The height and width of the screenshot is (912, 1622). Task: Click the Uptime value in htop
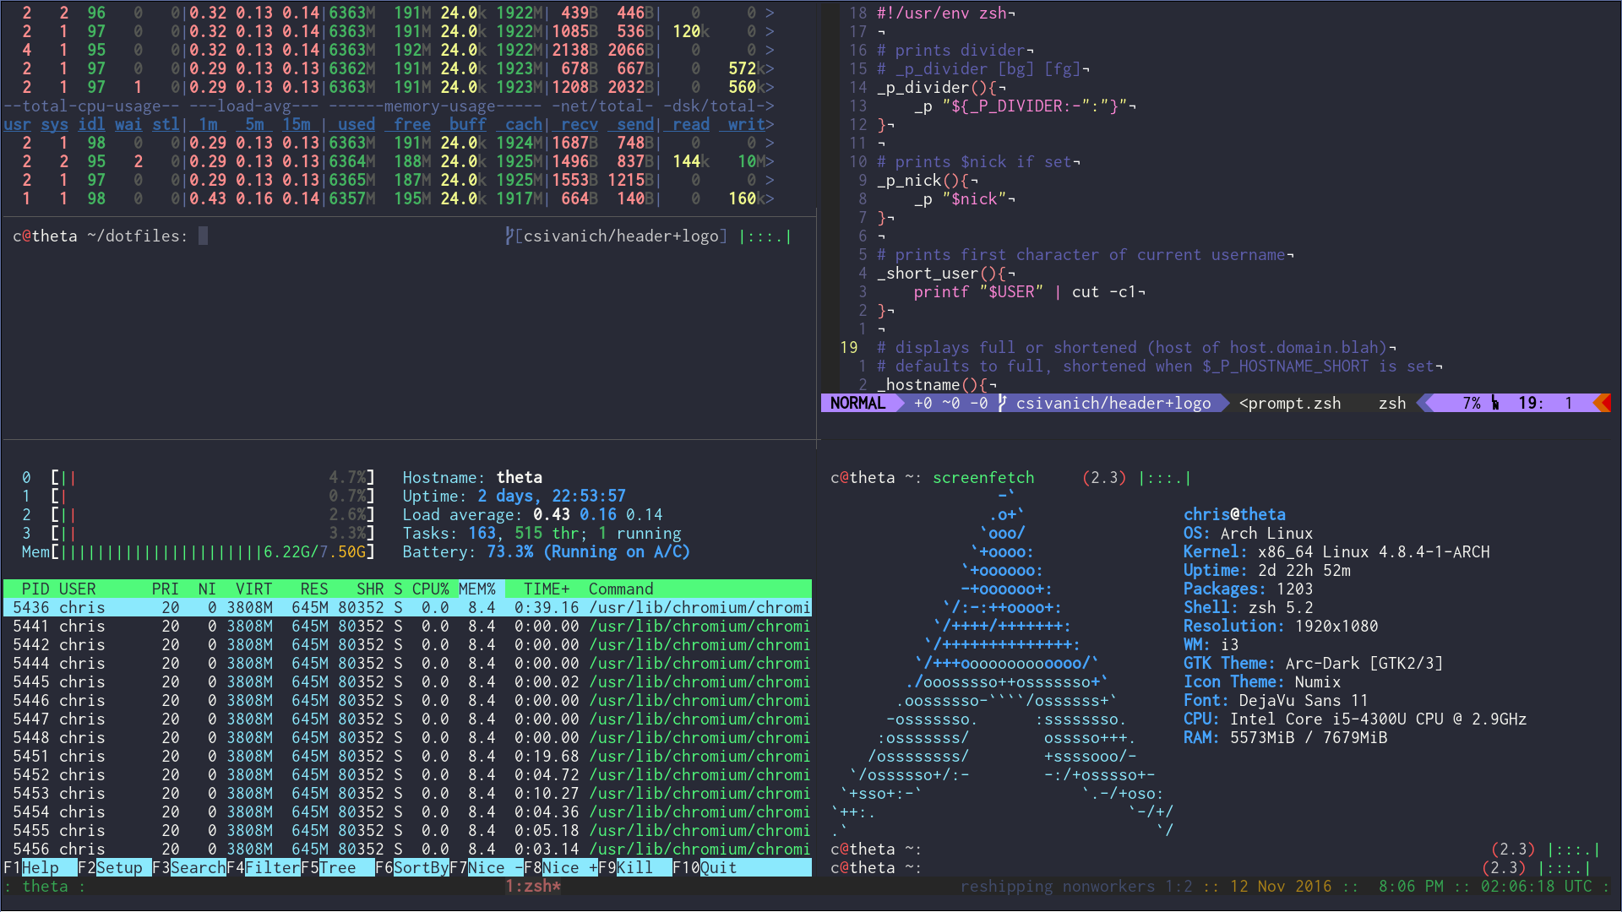(552, 496)
